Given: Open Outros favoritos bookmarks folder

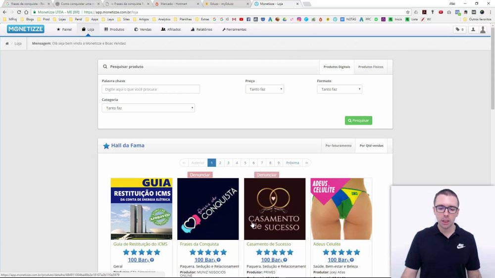Looking at the screenshot, I should click(477, 19).
